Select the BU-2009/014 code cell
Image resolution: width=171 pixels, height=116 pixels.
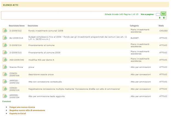pos(16,38)
